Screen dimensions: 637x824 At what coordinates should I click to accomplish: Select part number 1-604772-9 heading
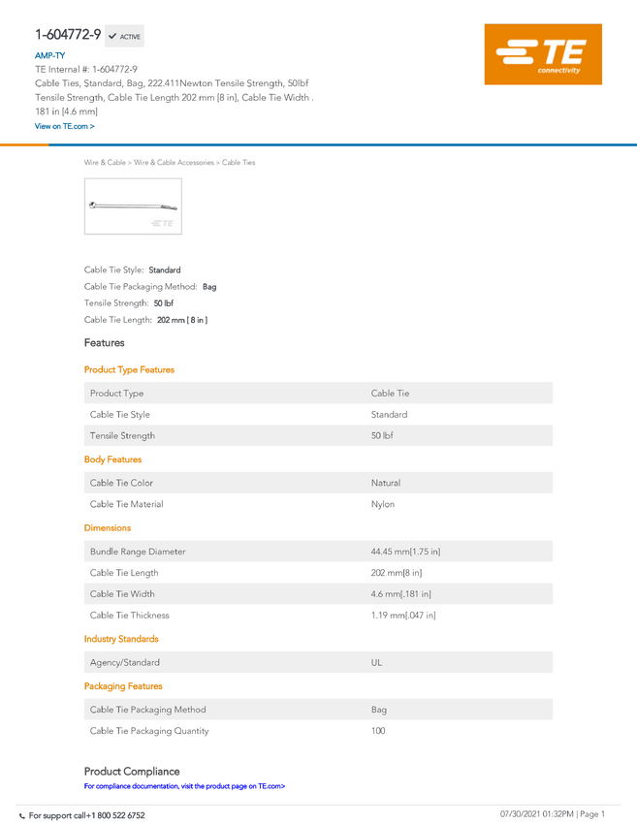(x=68, y=35)
